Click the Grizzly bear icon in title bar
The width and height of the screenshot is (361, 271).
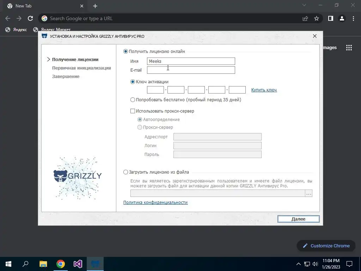(x=44, y=36)
